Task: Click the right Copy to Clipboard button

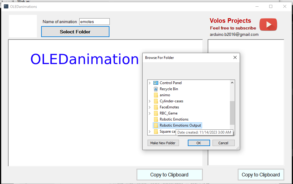Action: point(261,174)
